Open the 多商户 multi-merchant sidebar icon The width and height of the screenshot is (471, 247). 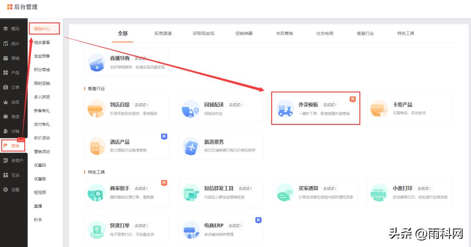(6, 160)
